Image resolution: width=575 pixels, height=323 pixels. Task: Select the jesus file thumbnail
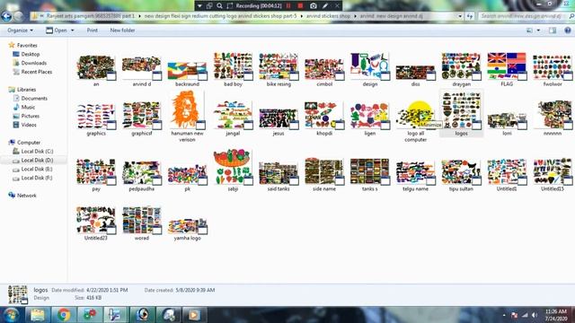click(x=279, y=118)
